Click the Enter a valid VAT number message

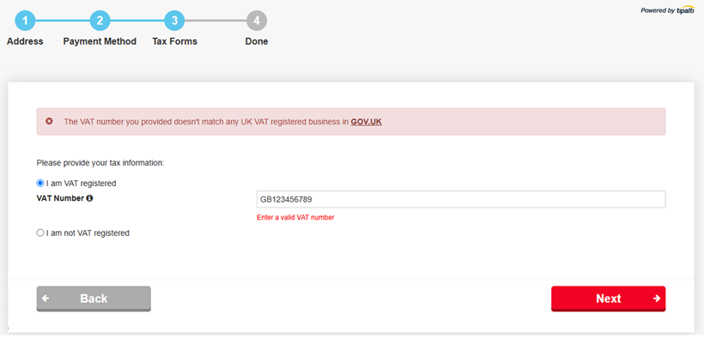pos(295,218)
